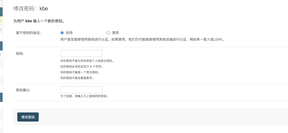Select the 禁用 radio button
The image size is (288, 133).
point(108,33)
